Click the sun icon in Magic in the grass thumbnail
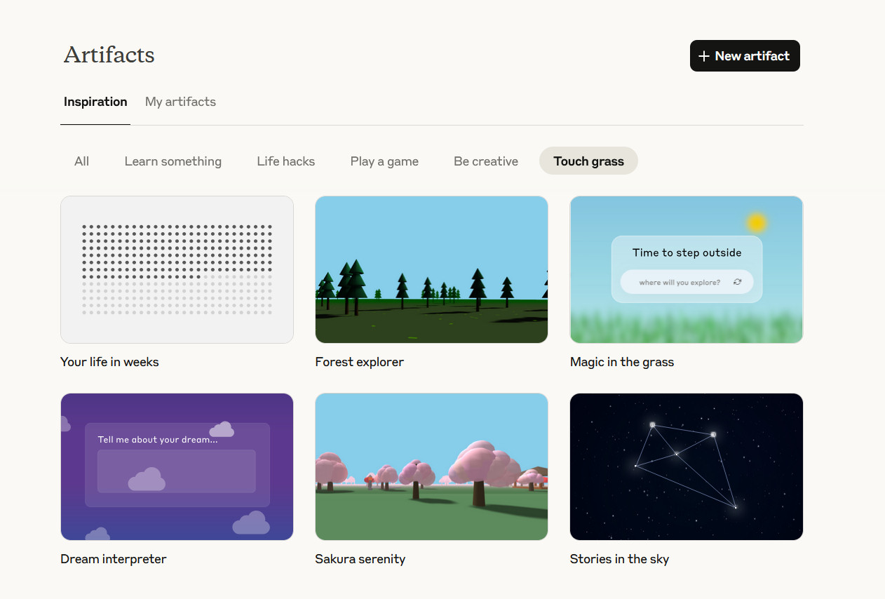This screenshot has width=885, height=599. (756, 223)
